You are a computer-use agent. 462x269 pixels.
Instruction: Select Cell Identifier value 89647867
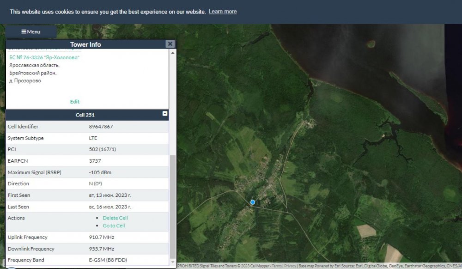(x=101, y=127)
